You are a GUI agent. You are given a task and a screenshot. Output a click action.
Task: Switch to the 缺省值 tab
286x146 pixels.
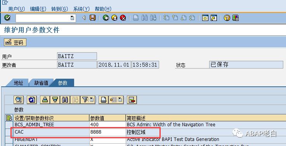(x=41, y=83)
